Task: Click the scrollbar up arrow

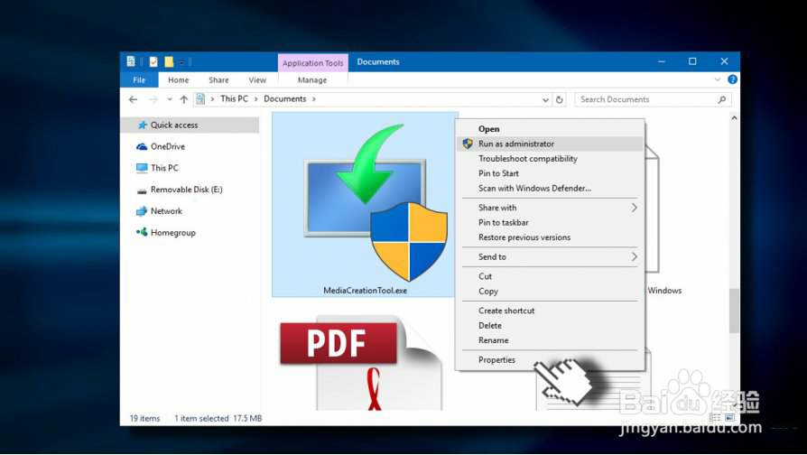Action: [735, 118]
